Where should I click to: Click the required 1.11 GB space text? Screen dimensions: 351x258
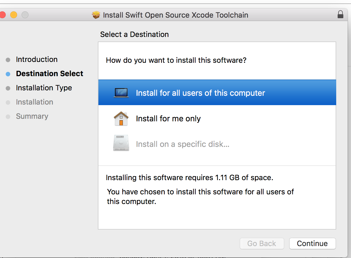tap(189, 178)
